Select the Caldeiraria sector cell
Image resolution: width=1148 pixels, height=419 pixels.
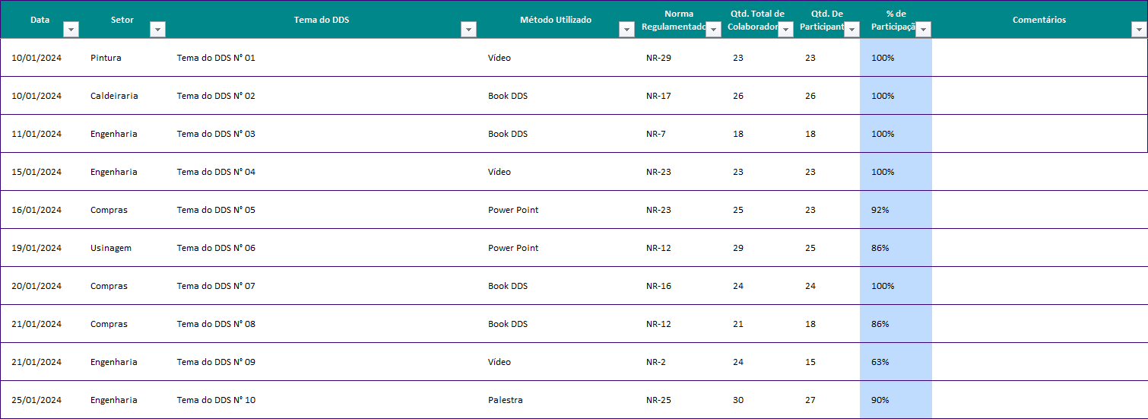pos(114,96)
